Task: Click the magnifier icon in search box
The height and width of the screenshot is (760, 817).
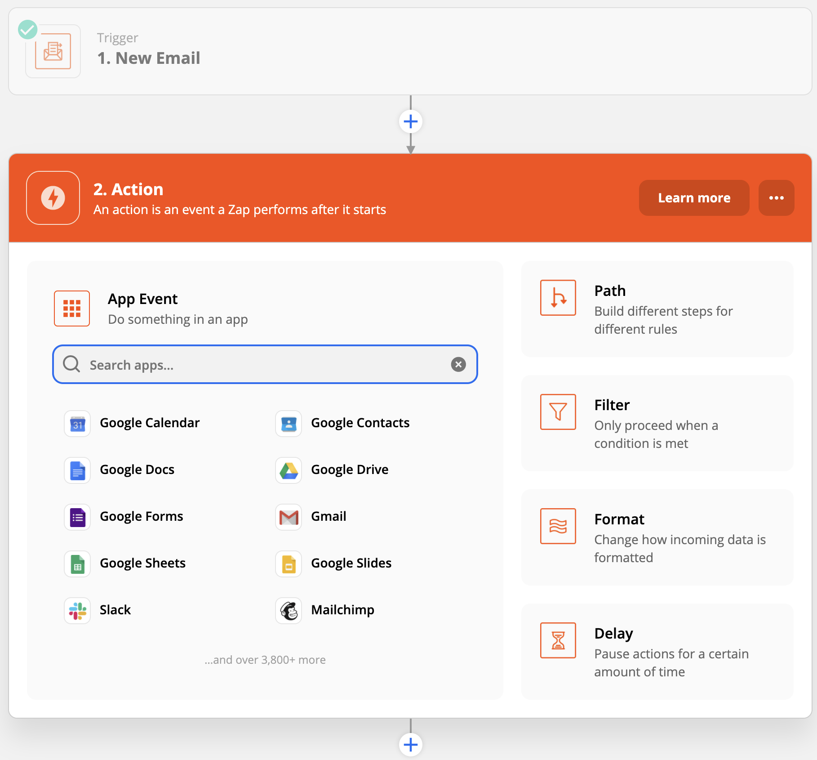Action: (x=71, y=364)
